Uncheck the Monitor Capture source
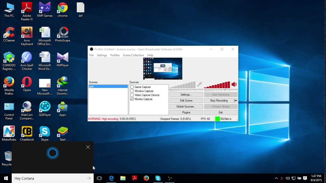Viewport: 326px width, 183px height. pos(132,99)
